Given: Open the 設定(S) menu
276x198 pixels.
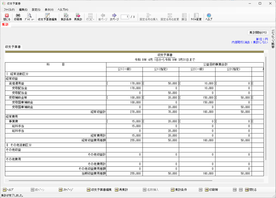Looking at the screenshot, I should click(x=36, y=10).
